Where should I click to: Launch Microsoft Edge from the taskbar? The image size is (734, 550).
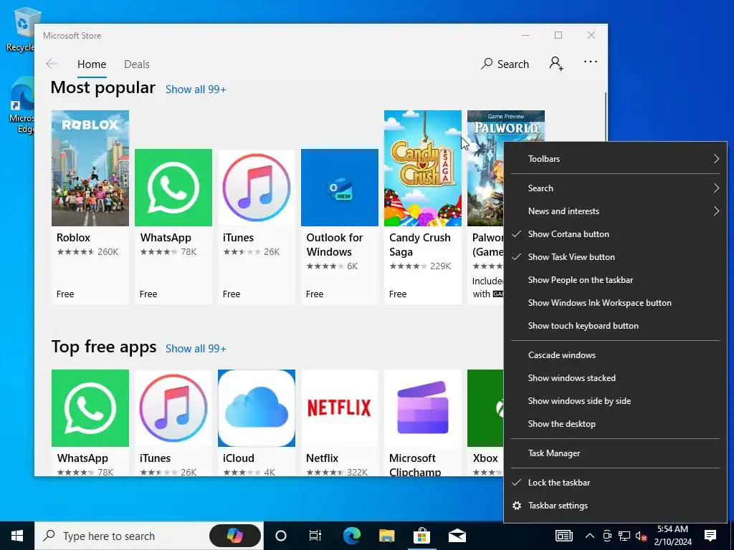pyautogui.click(x=351, y=536)
